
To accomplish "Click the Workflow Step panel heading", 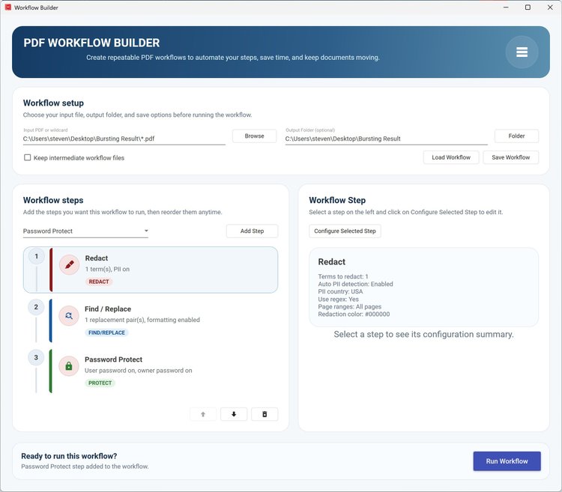I will (x=337, y=200).
